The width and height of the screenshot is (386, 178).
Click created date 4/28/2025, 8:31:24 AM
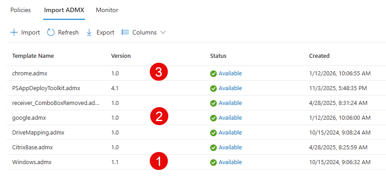[x=338, y=103]
